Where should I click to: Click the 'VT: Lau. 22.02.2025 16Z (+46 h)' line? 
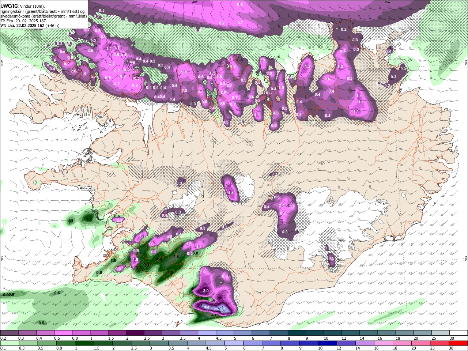(30, 26)
